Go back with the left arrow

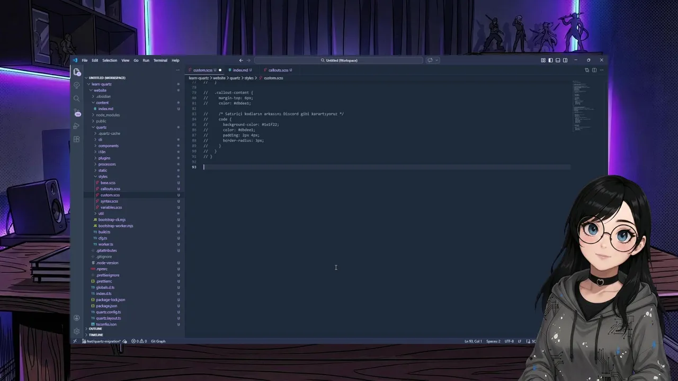(x=241, y=60)
